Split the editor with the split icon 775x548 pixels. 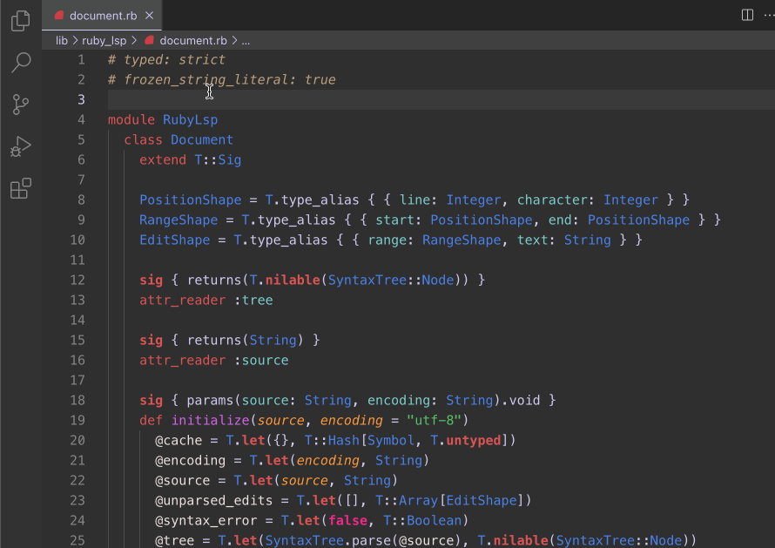coord(747,15)
